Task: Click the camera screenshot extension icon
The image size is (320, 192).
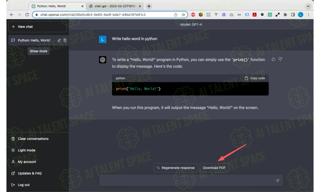Action: (231, 15)
